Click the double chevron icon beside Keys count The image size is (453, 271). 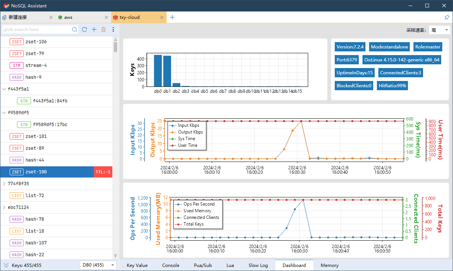(x=6, y=265)
